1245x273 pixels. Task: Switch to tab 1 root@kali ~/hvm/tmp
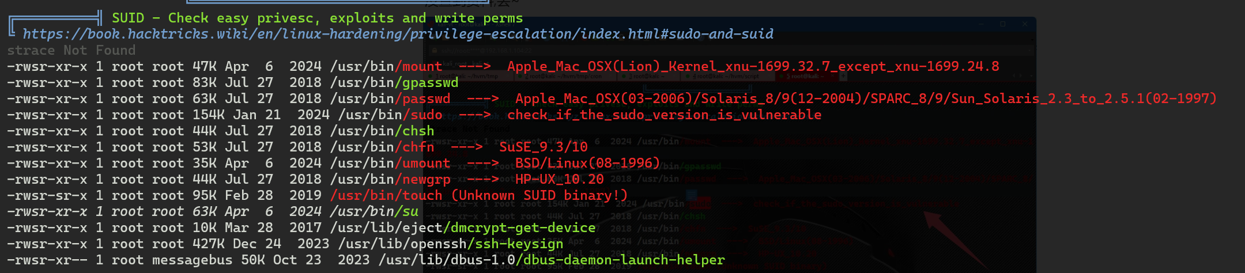pos(467,76)
